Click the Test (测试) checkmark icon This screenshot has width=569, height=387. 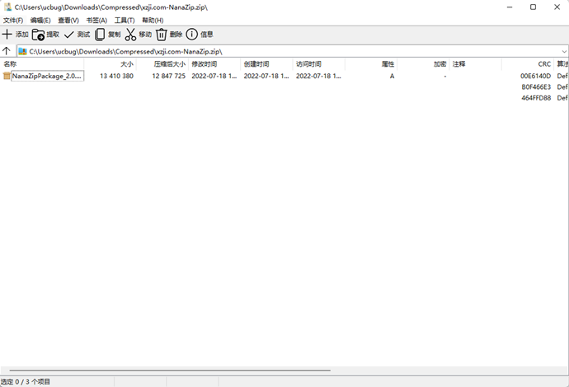pyautogui.click(x=69, y=35)
